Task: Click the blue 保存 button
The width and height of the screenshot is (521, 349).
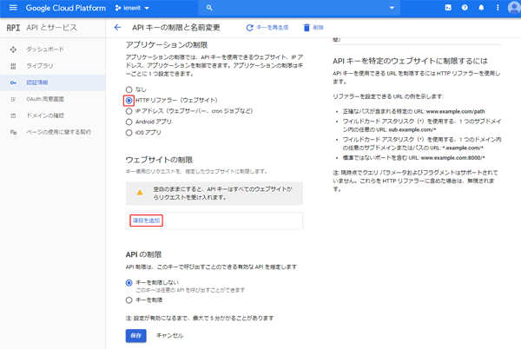Action: click(x=136, y=336)
